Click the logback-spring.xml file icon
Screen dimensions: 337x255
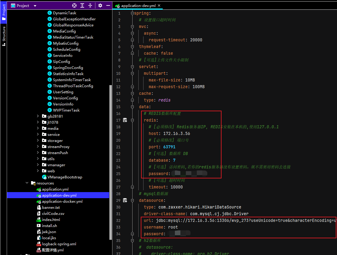(x=39, y=244)
